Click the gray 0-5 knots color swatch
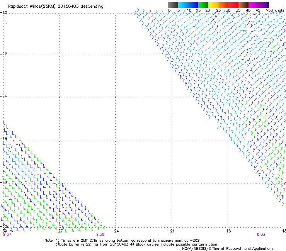Screen dimensions: 286x251 click(x=173, y=5)
